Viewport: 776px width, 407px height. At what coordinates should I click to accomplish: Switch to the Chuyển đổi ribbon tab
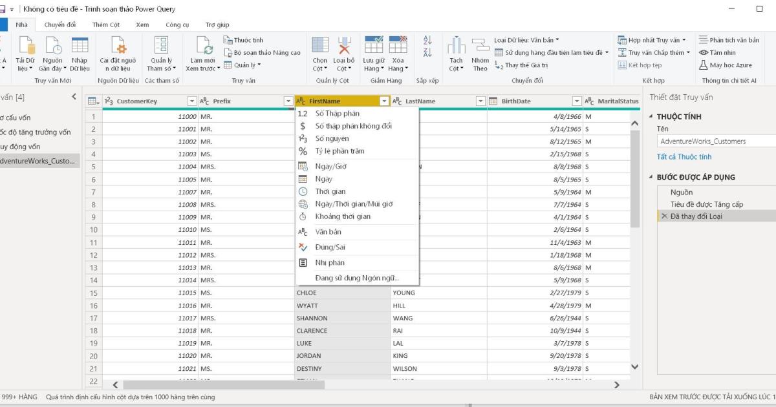click(x=59, y=25)
